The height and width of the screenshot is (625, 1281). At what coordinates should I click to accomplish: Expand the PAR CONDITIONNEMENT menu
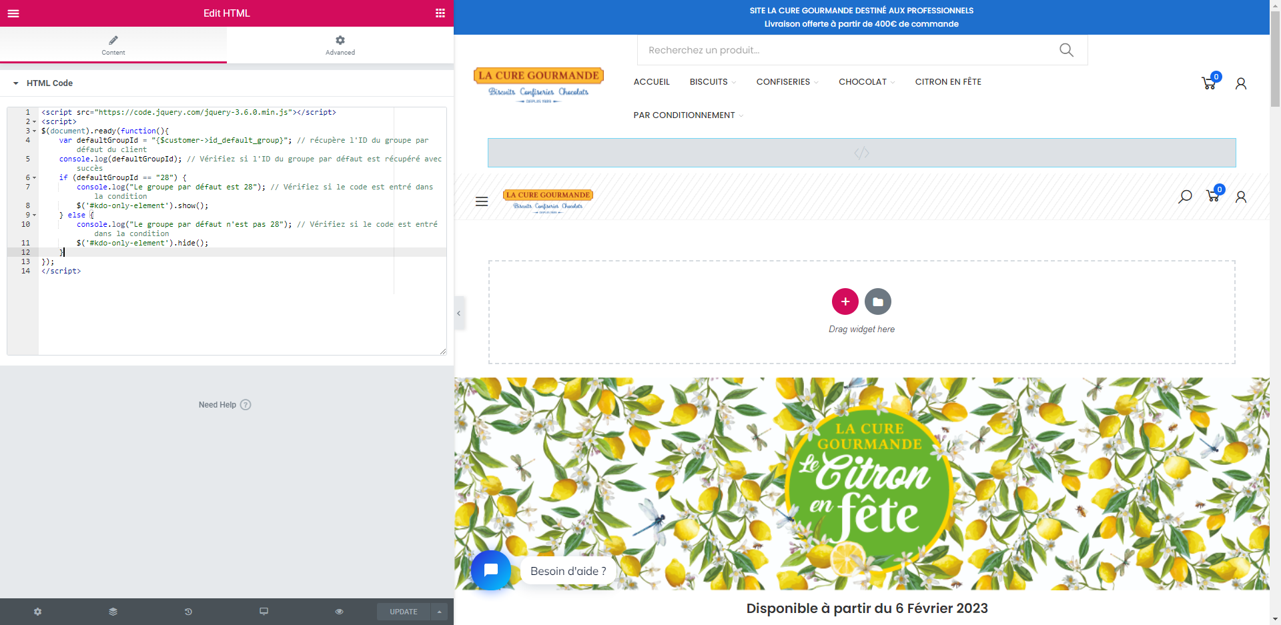(689, 115)
